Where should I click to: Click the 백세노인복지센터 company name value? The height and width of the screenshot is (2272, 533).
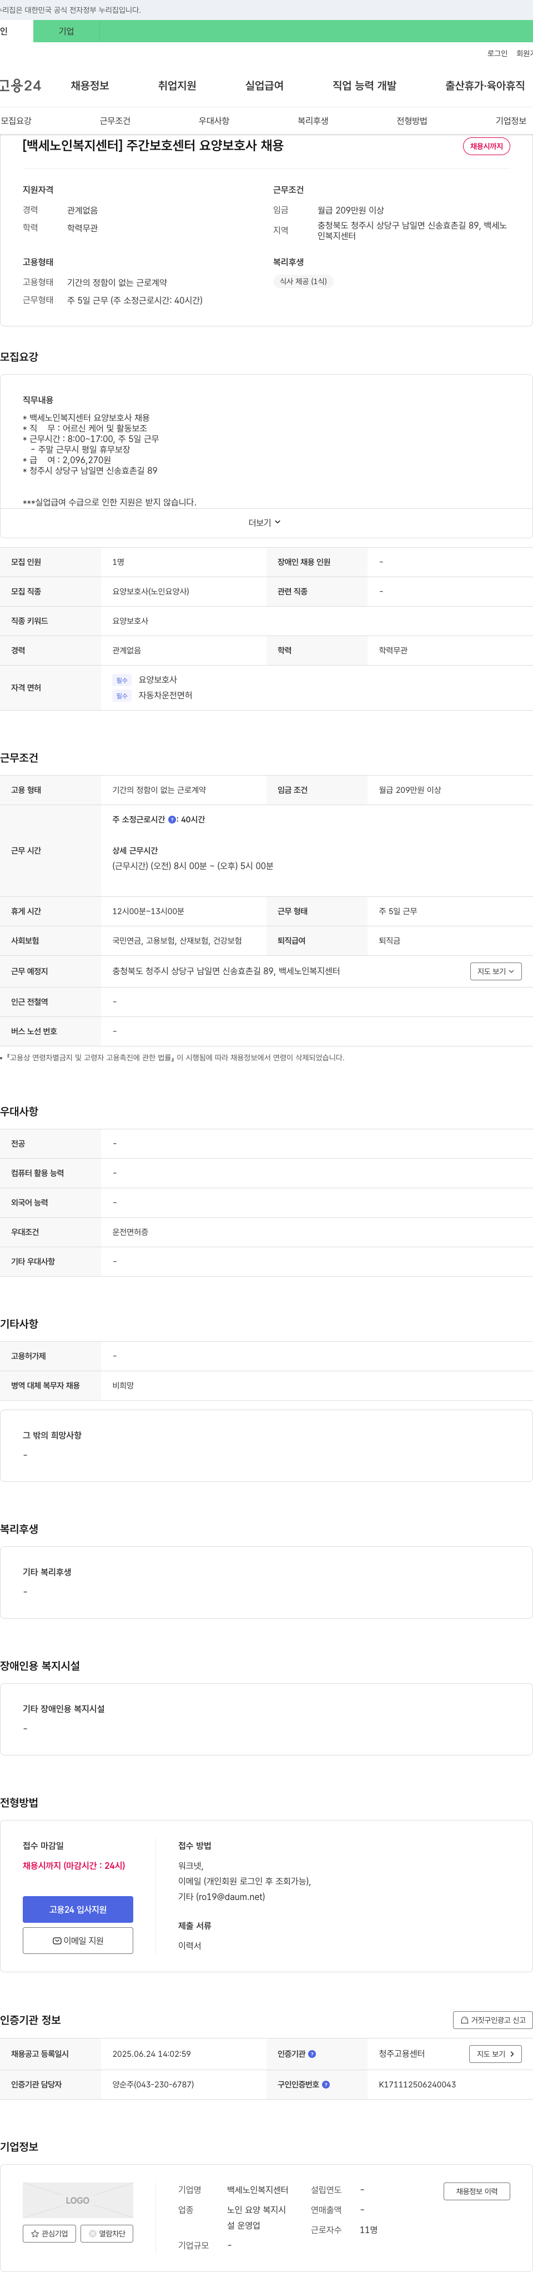coord(257,2190)
